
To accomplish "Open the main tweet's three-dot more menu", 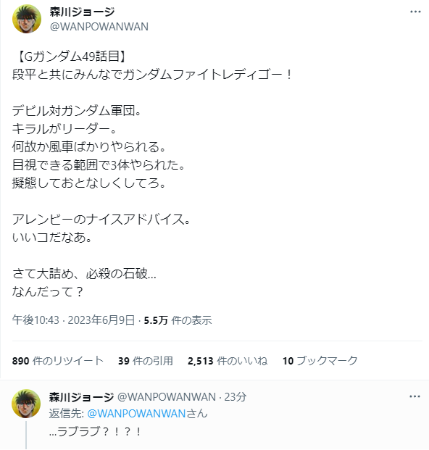I will tap(415, 12).
